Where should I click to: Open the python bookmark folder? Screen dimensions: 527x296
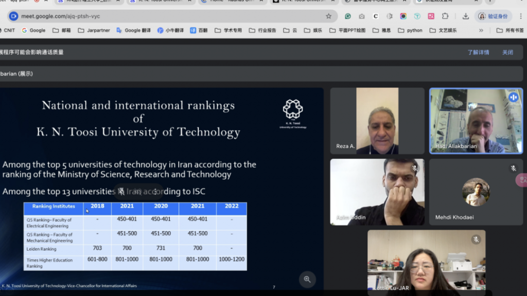coord(410,30)
